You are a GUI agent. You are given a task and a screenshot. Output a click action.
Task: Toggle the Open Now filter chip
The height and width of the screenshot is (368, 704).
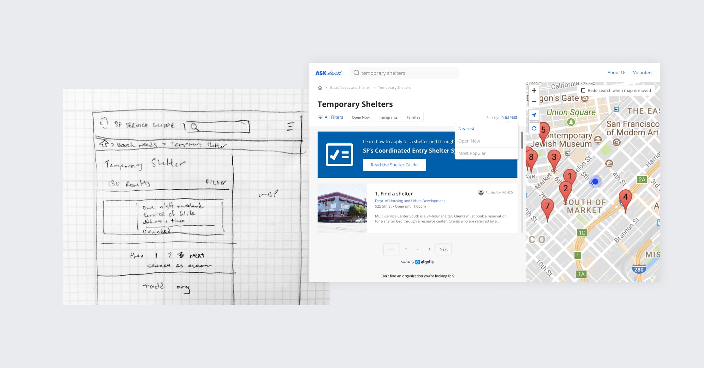click(361, 117)
